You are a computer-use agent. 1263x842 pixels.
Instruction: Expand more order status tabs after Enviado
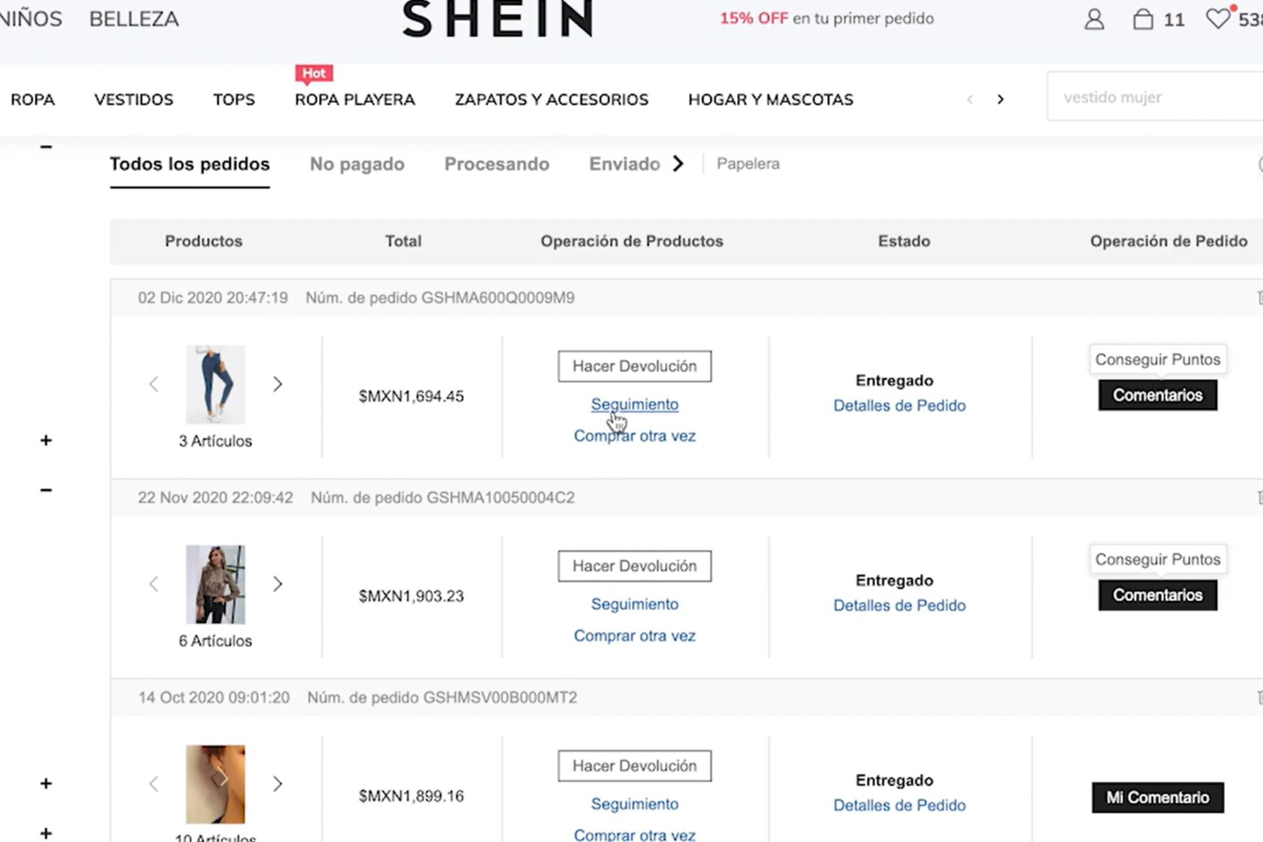(x=678, y=164)
